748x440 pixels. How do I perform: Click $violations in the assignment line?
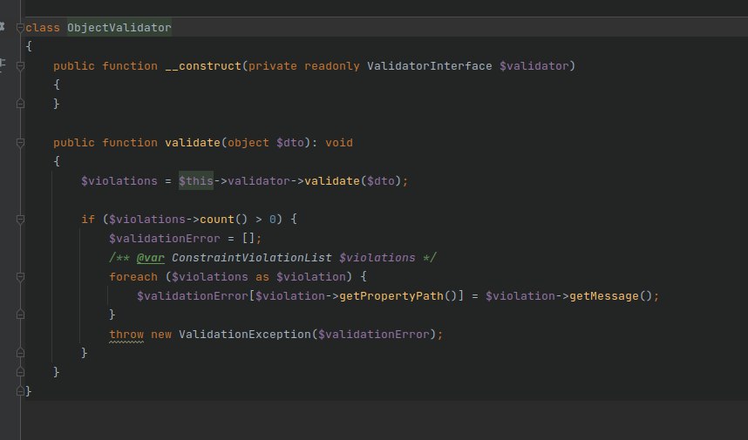coord(119,181)
